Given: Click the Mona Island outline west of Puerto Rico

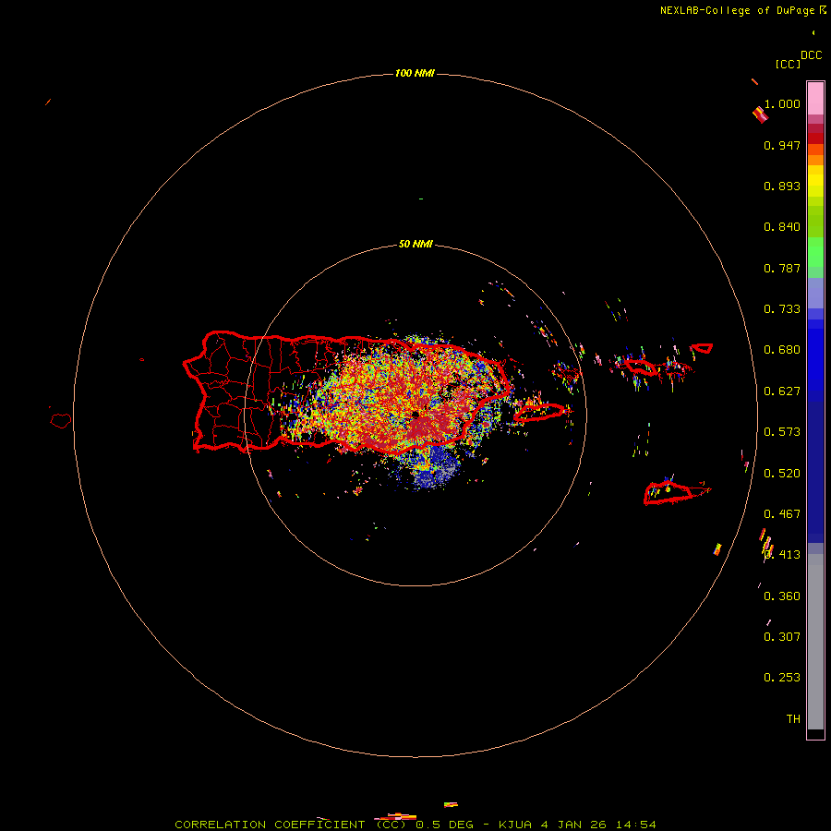Looking at the screenshot, I should 61,421.
